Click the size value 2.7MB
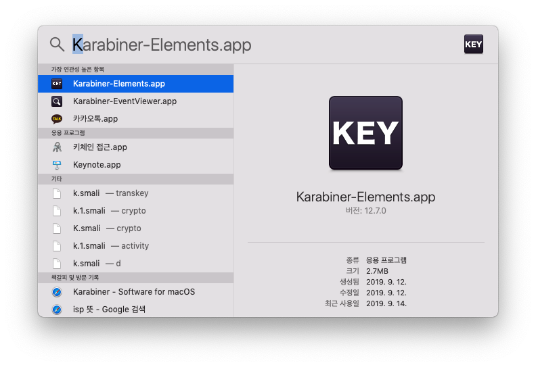 tap(377, 271)
